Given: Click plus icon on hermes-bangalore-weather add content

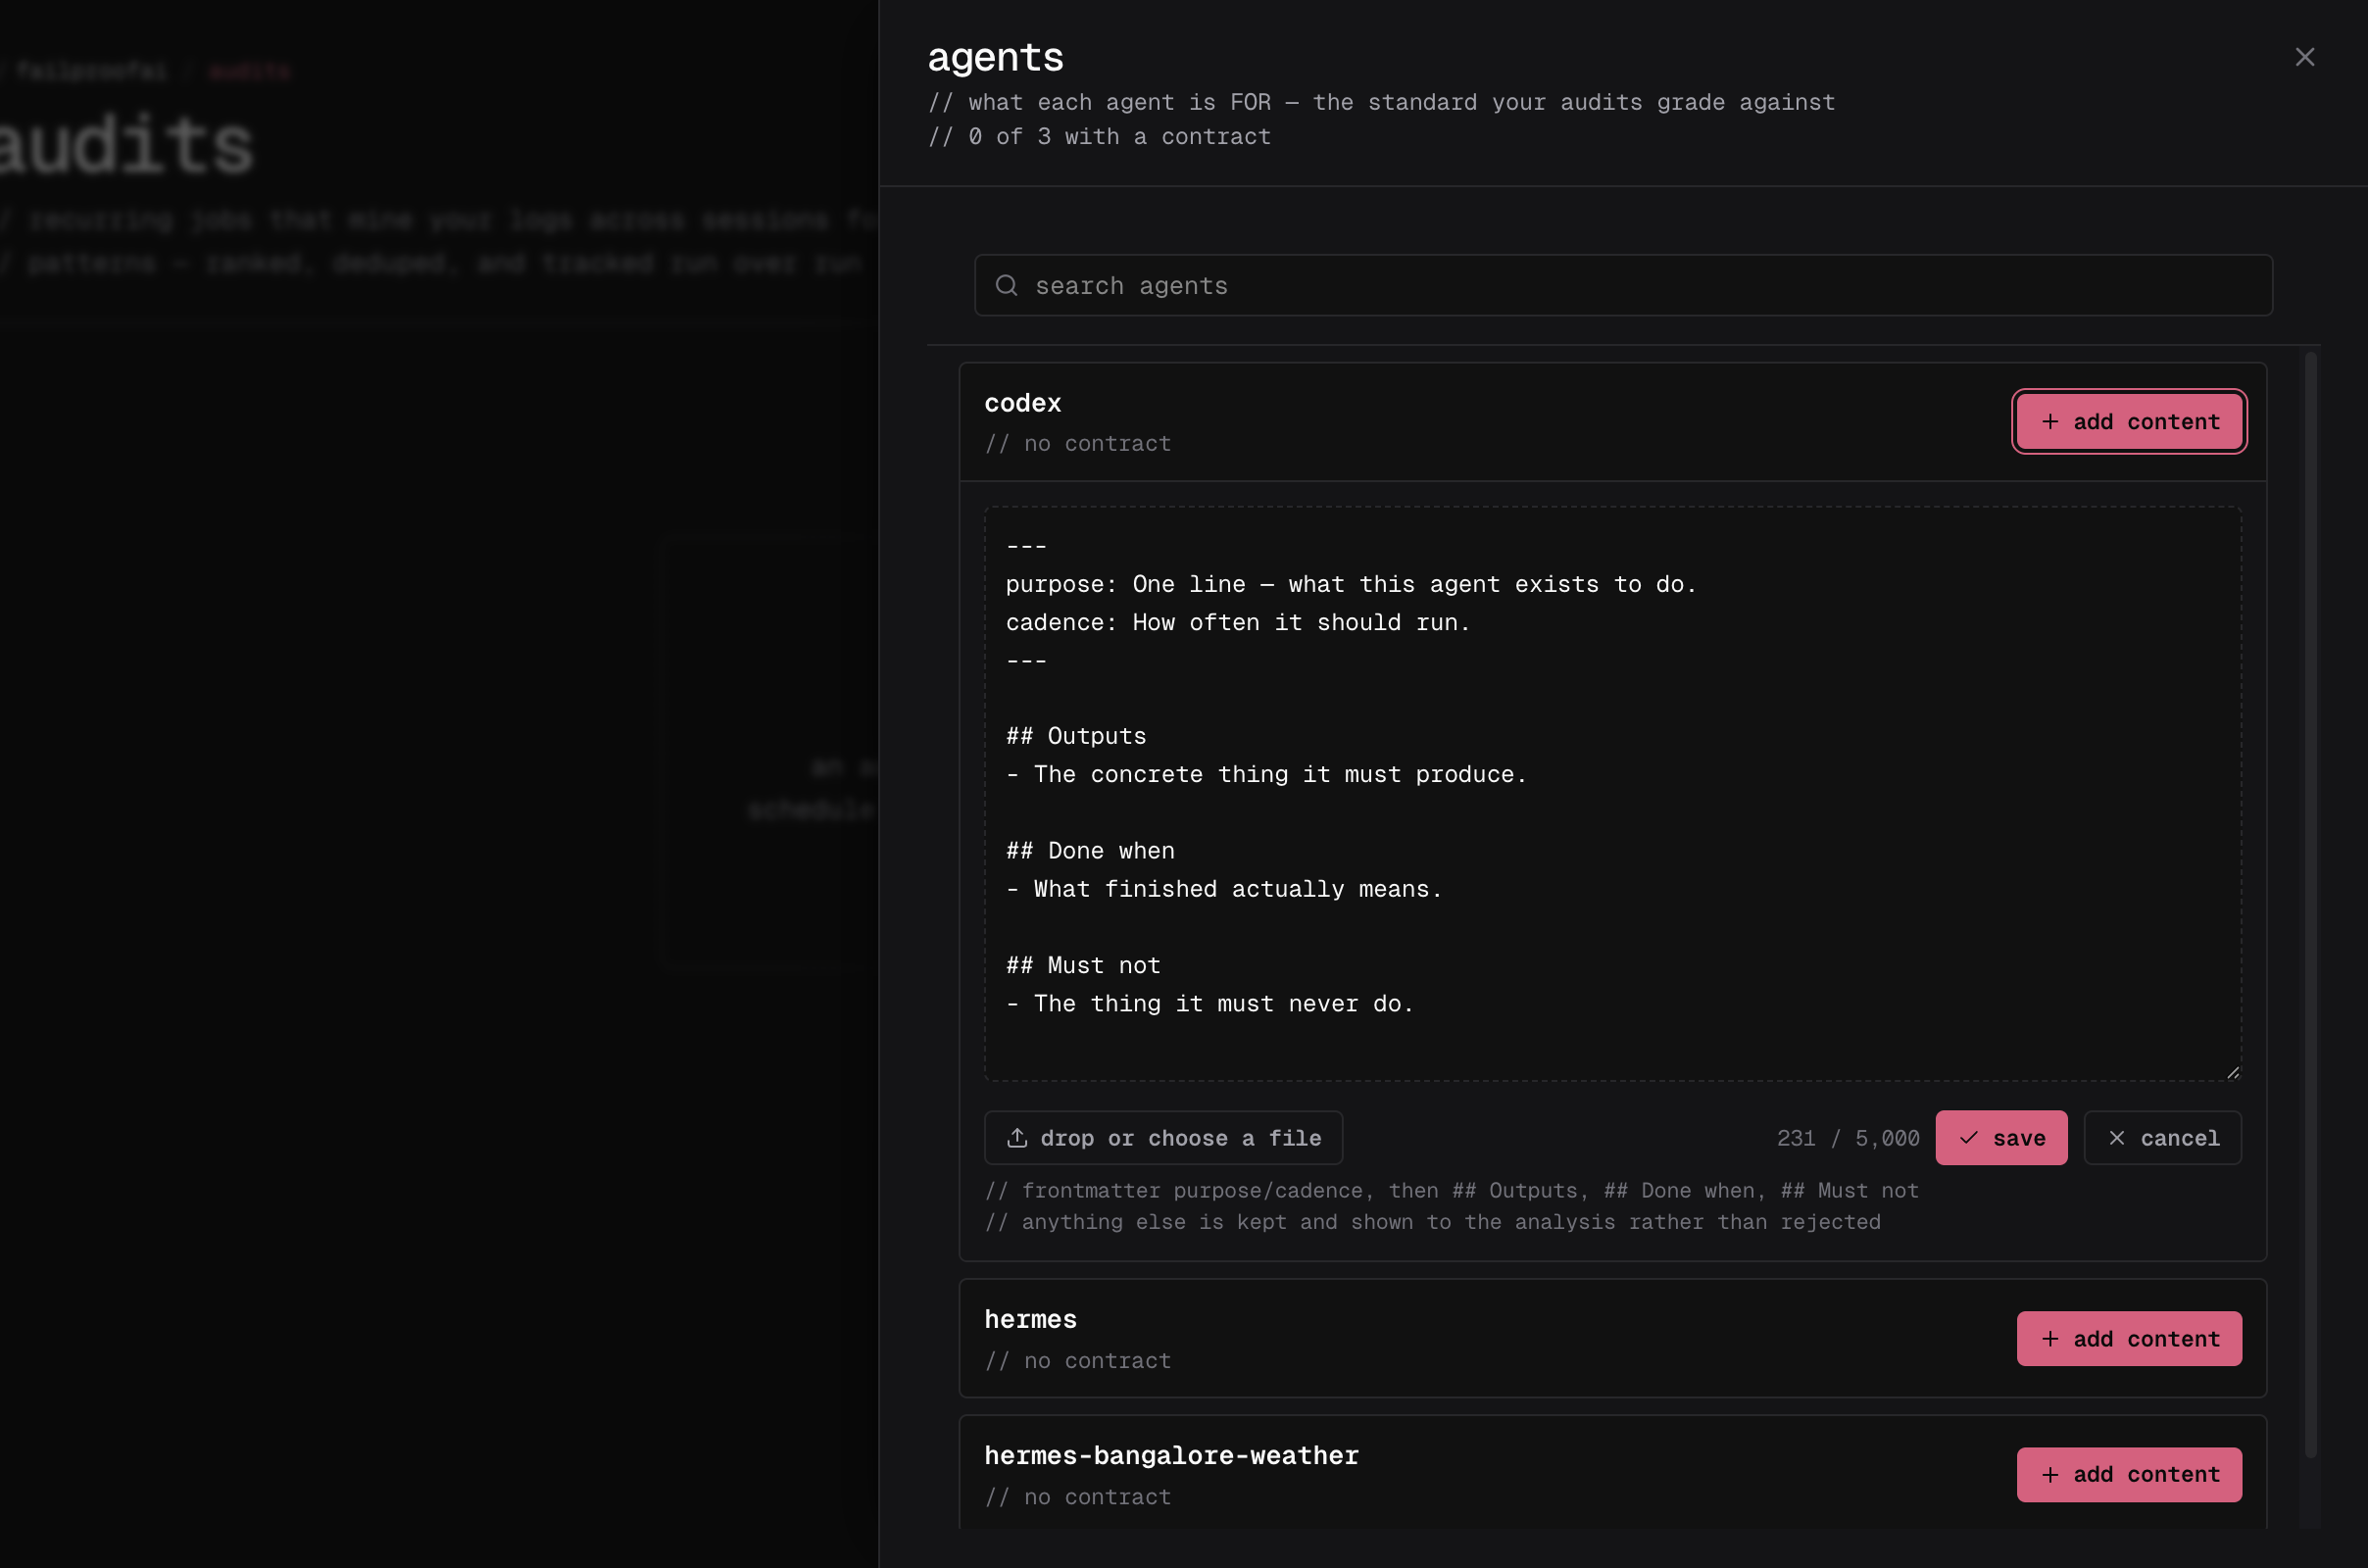Looking at the screenshot, I should point(2050,1474).
